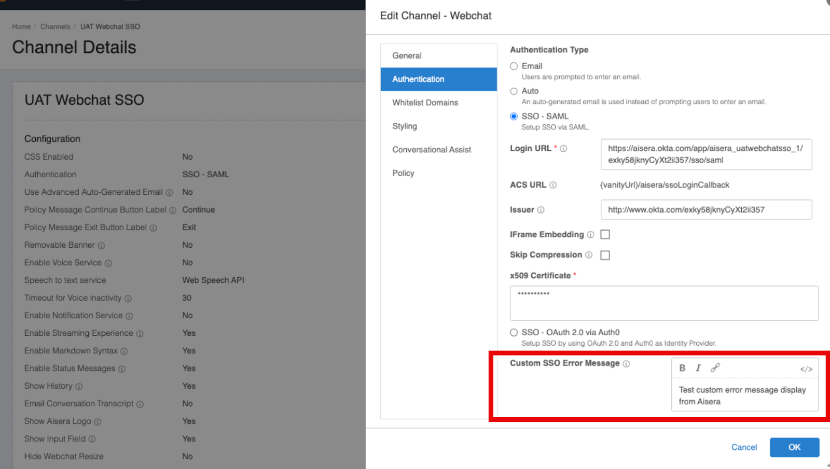Open info icon beside Enable Notification Service

click(129, 316)
